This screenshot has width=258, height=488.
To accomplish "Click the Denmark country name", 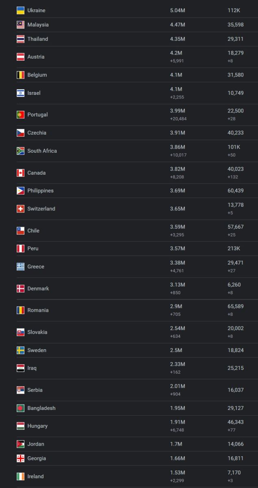I will coord(38,289).
